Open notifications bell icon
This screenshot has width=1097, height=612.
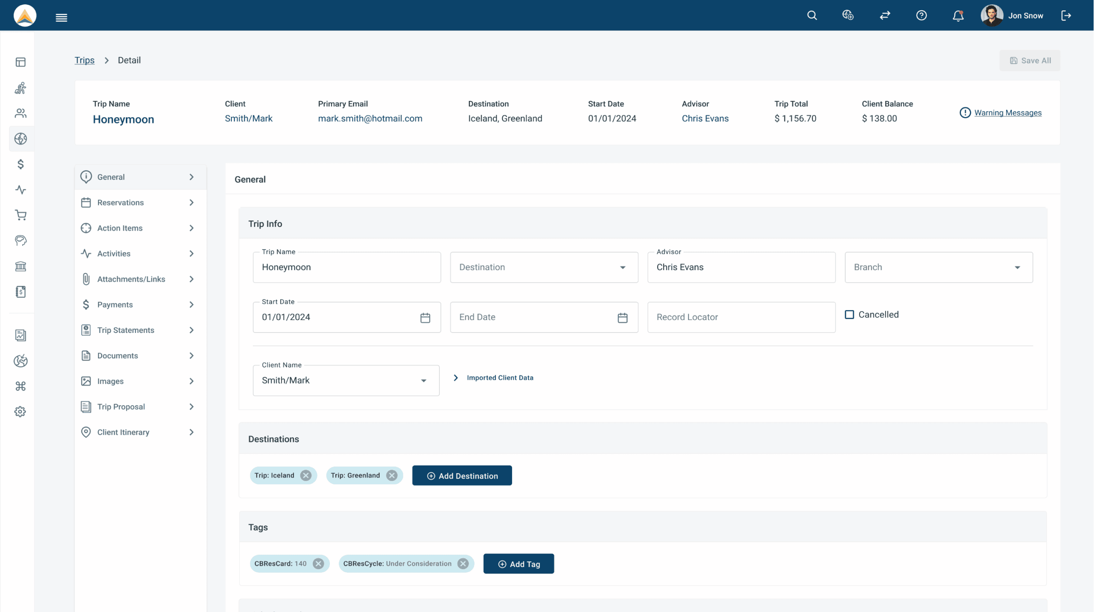[x=958, y=16]
